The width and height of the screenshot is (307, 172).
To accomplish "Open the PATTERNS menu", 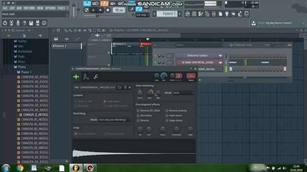I will pyautogui.click(x=29, y=8).
